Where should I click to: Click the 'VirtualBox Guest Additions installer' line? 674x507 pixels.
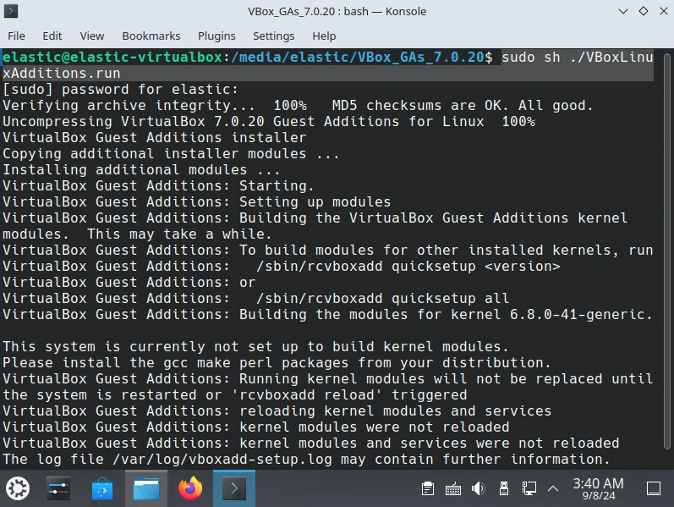pyautogui.click(x=154, y=137)
